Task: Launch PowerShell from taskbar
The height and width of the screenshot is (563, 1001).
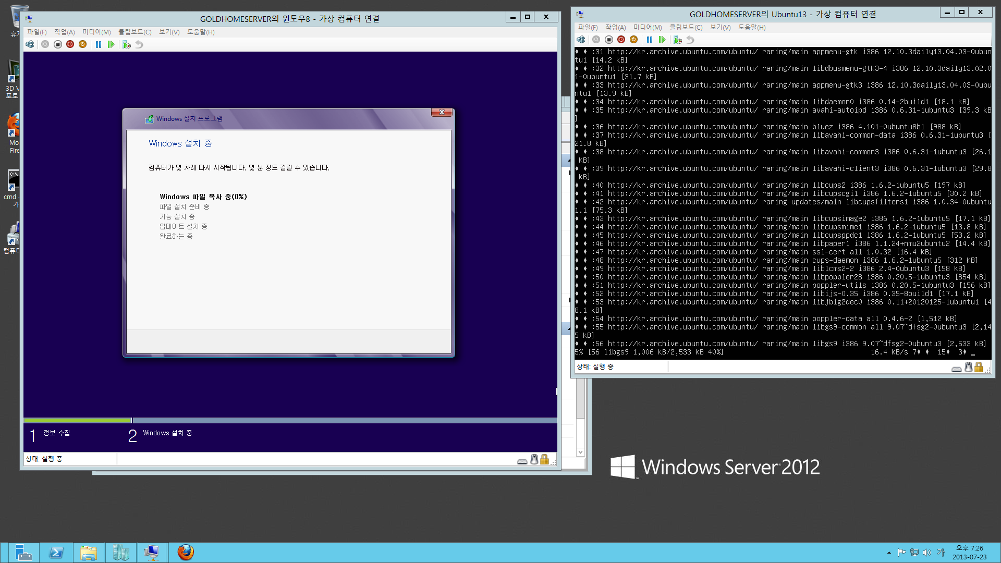Action: [56, 553]
